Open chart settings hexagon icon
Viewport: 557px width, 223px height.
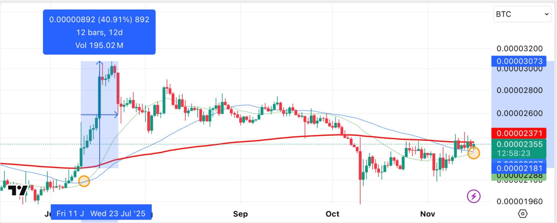point(523,213)
